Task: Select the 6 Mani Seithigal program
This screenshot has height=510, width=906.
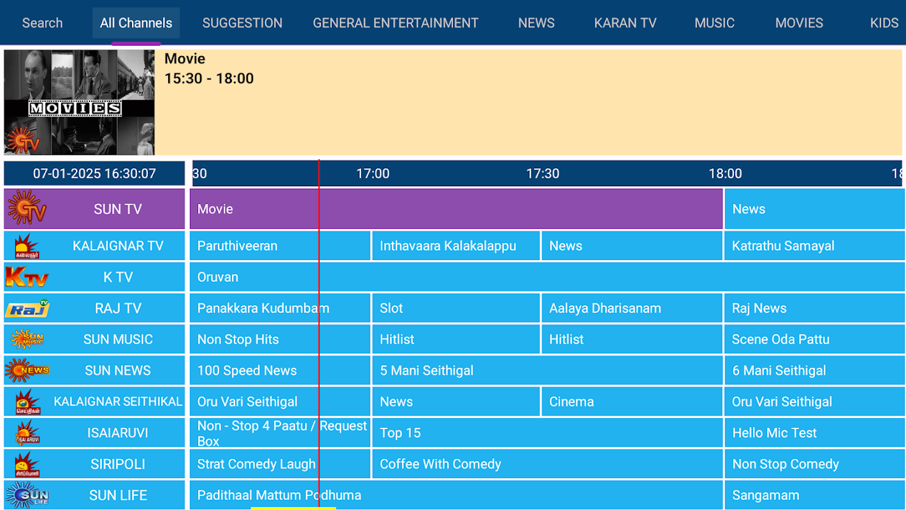Action: point(814,371)
